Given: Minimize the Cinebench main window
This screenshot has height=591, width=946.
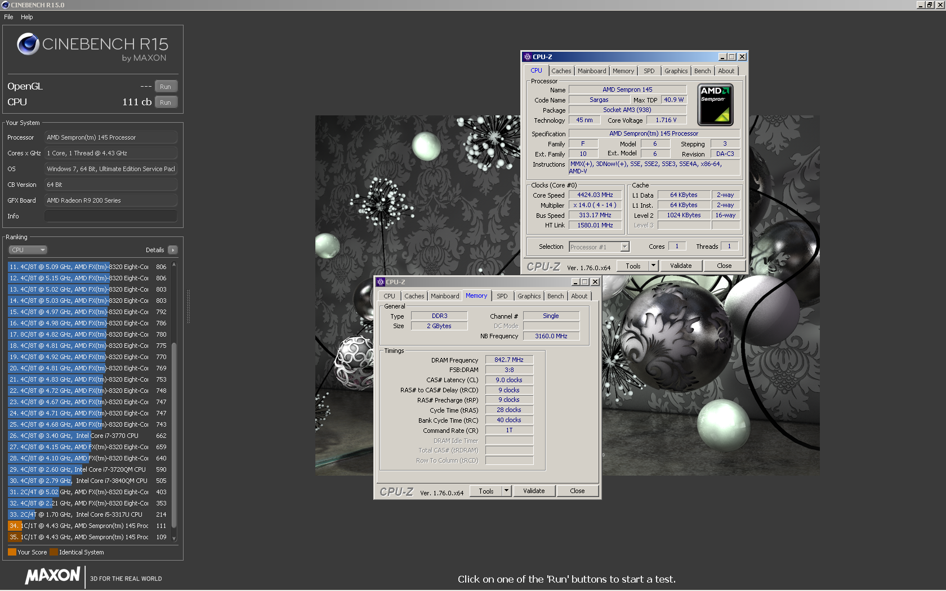Looking at the screenshot, I should (x=920, y=5).
